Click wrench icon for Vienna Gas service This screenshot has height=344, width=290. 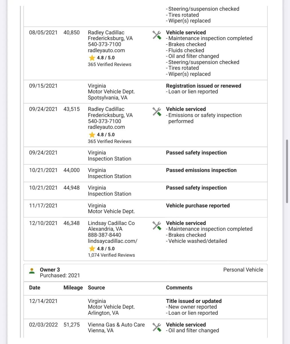pos(157,327)
